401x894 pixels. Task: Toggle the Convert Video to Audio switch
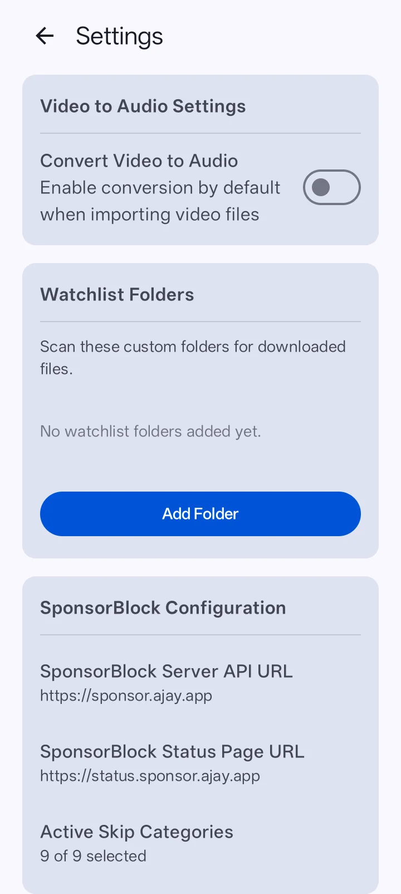(x=332, y=187)
